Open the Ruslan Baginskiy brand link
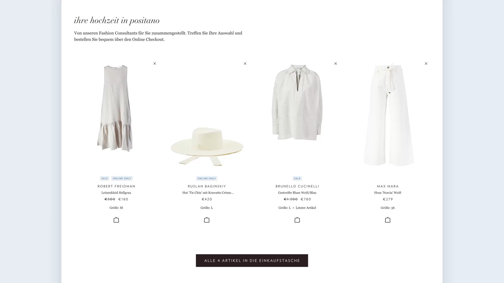This screenshot has width=504, height=283. [207, 186]
